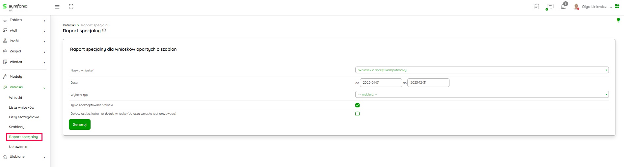Viewport: 624px width, 167px height.
Task: Expand the Olga Liniewicz user menu
Action: click(x=594, y=7)
